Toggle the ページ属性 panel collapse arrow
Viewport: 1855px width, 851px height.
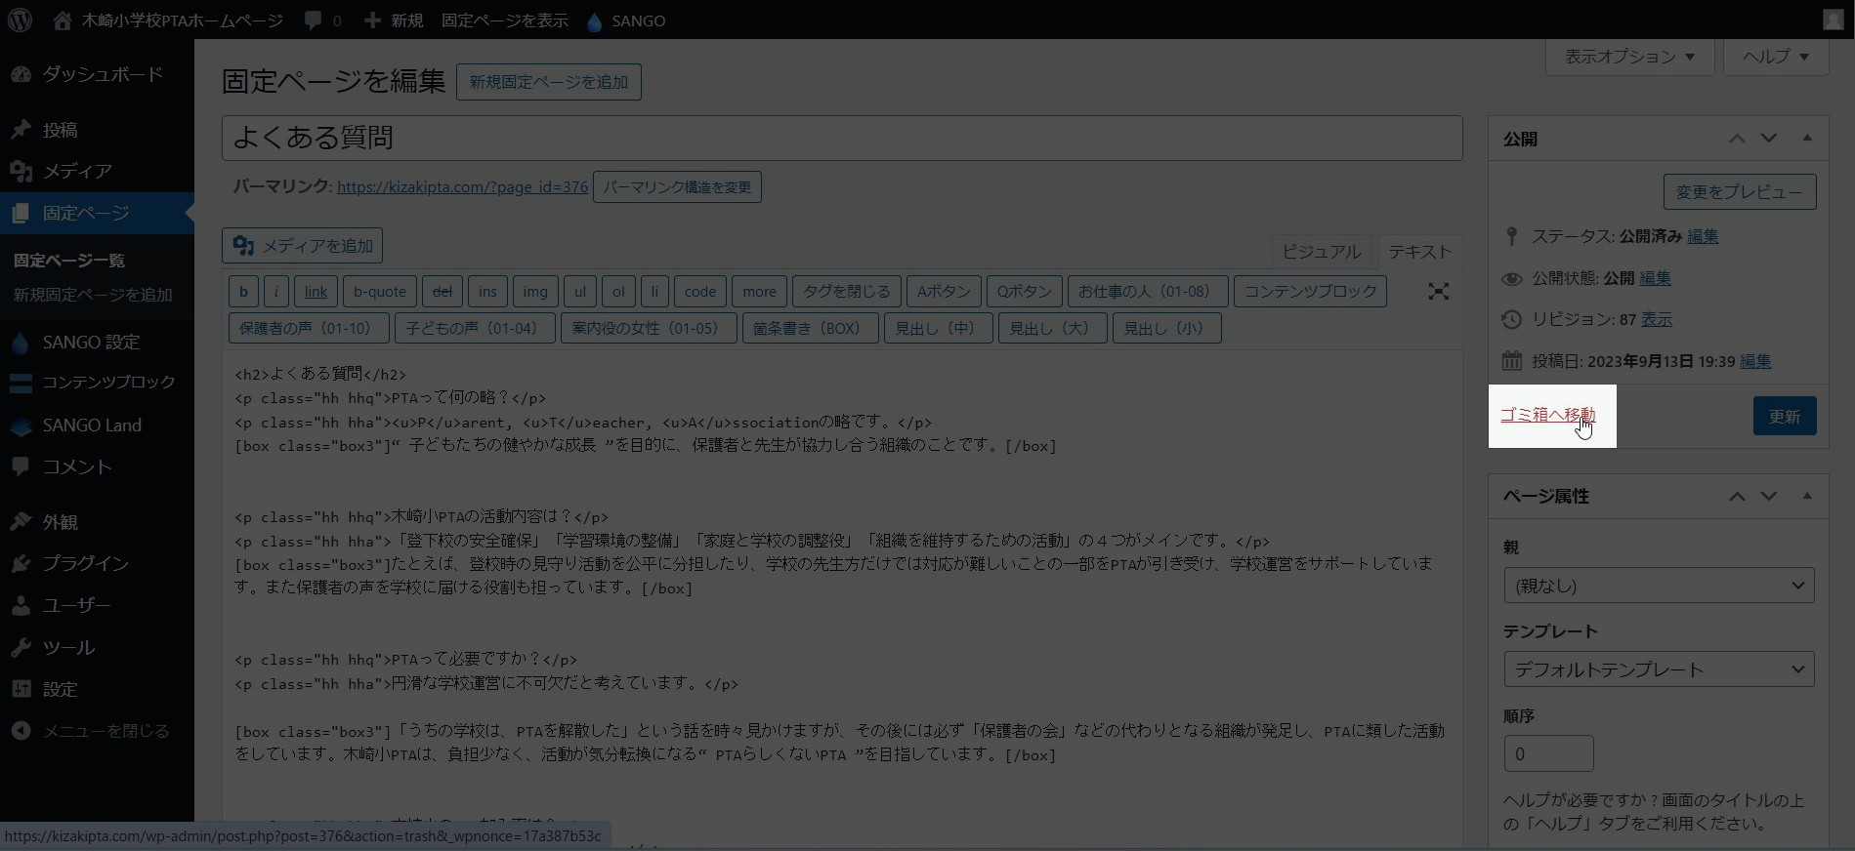[x=1807, y=496]
